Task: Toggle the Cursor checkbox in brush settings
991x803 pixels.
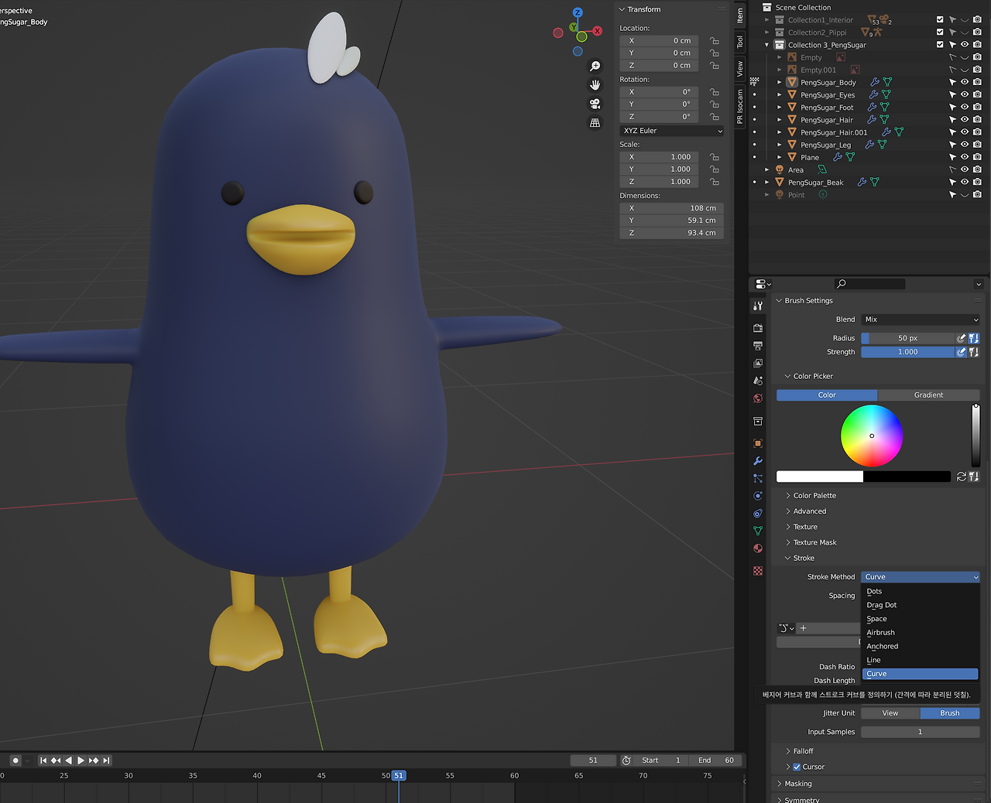Action: click(797, 767)
